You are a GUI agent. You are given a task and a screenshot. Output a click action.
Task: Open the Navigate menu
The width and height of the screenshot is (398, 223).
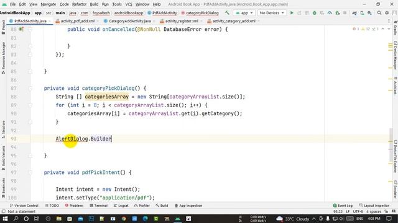[x=49, y=4]
